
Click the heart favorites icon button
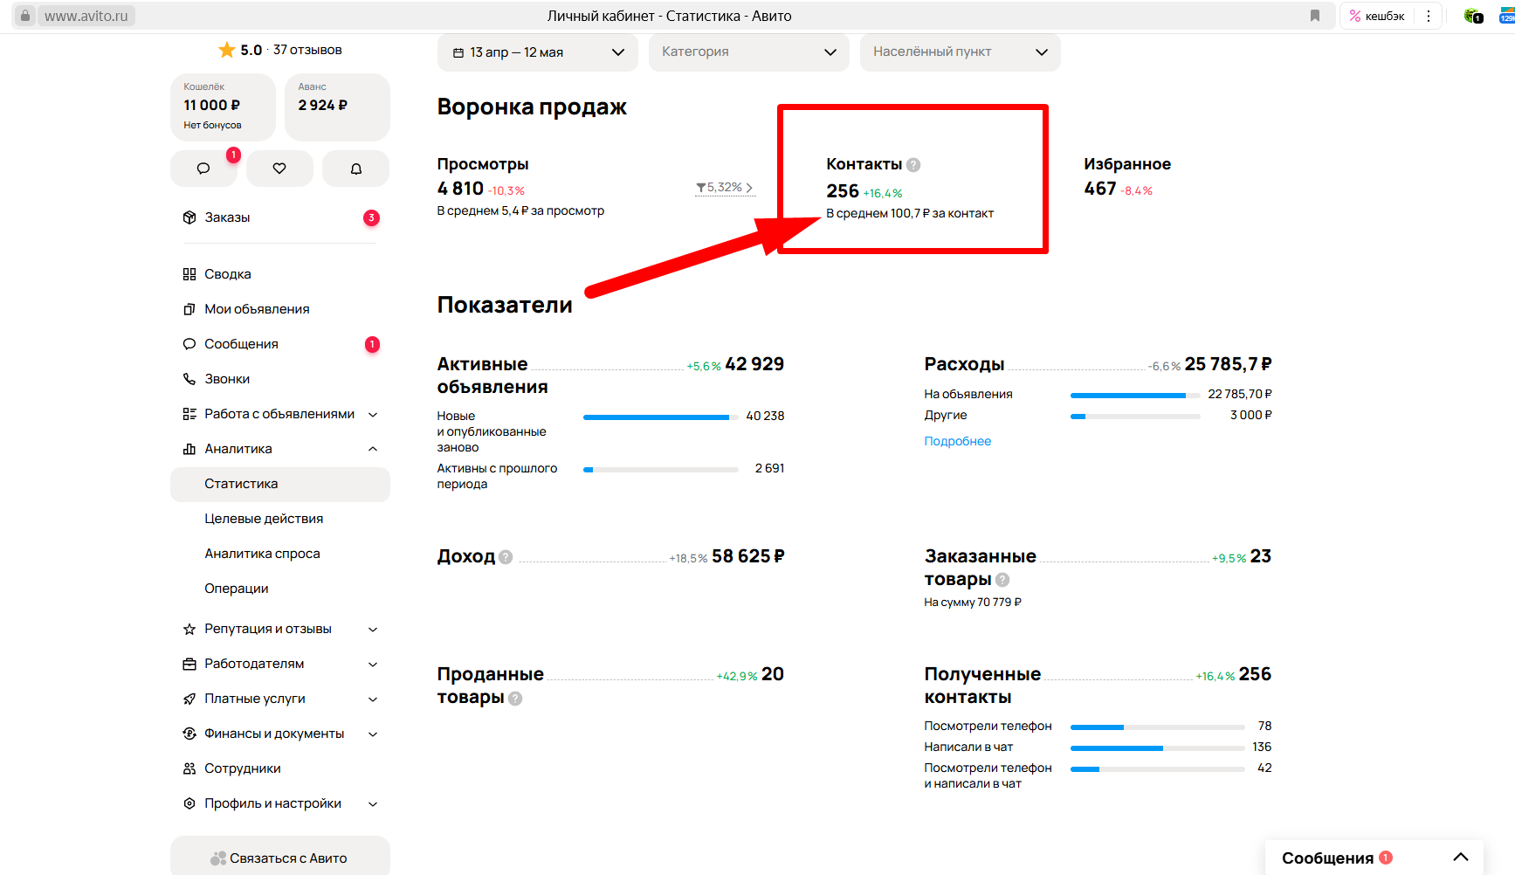tap(279, 169)
